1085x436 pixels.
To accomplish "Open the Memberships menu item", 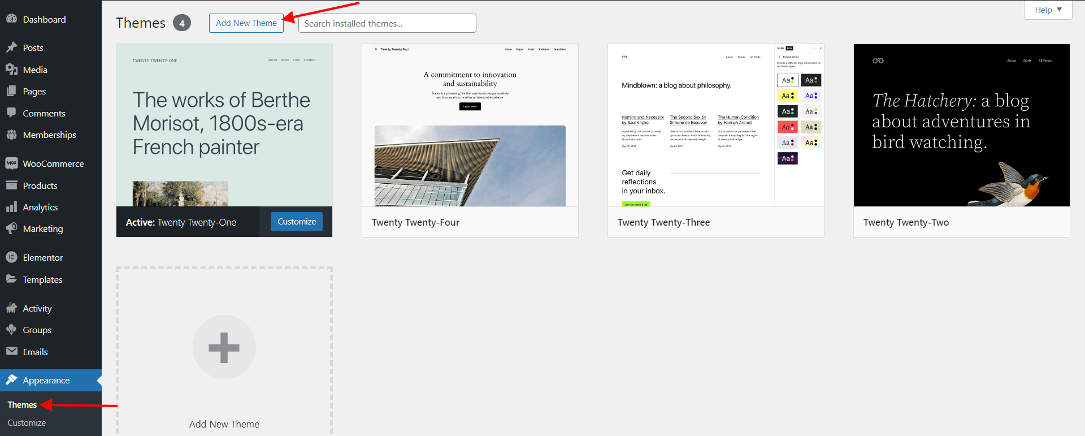I will click(51, 135).
